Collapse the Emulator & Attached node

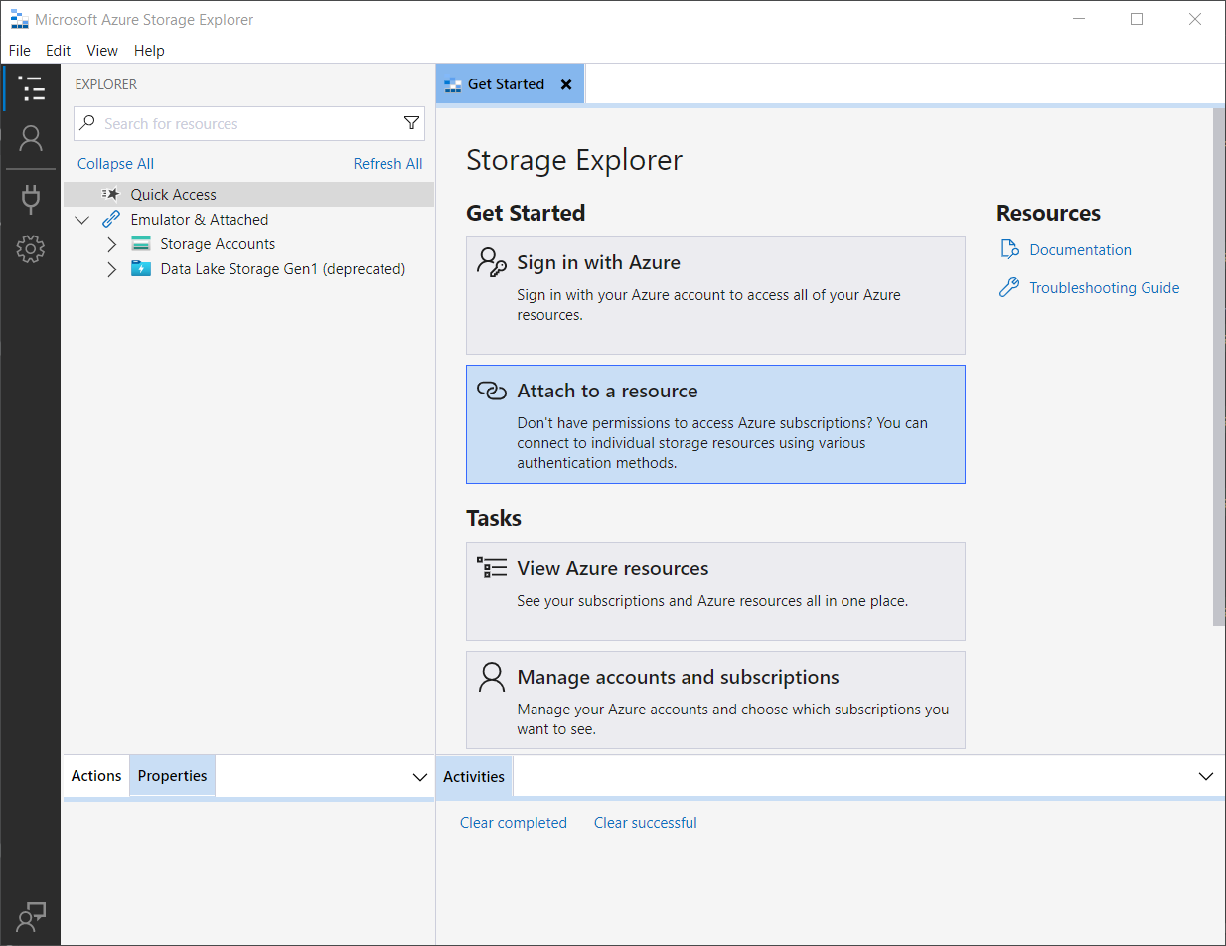click(82, 219)
